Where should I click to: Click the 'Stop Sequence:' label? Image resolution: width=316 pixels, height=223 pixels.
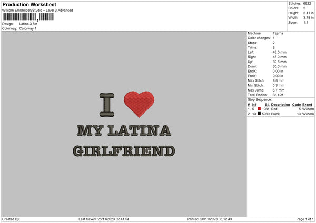coord(260,99)
